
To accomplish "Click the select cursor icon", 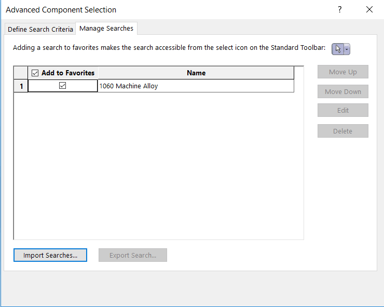I will tap(338, 49).
